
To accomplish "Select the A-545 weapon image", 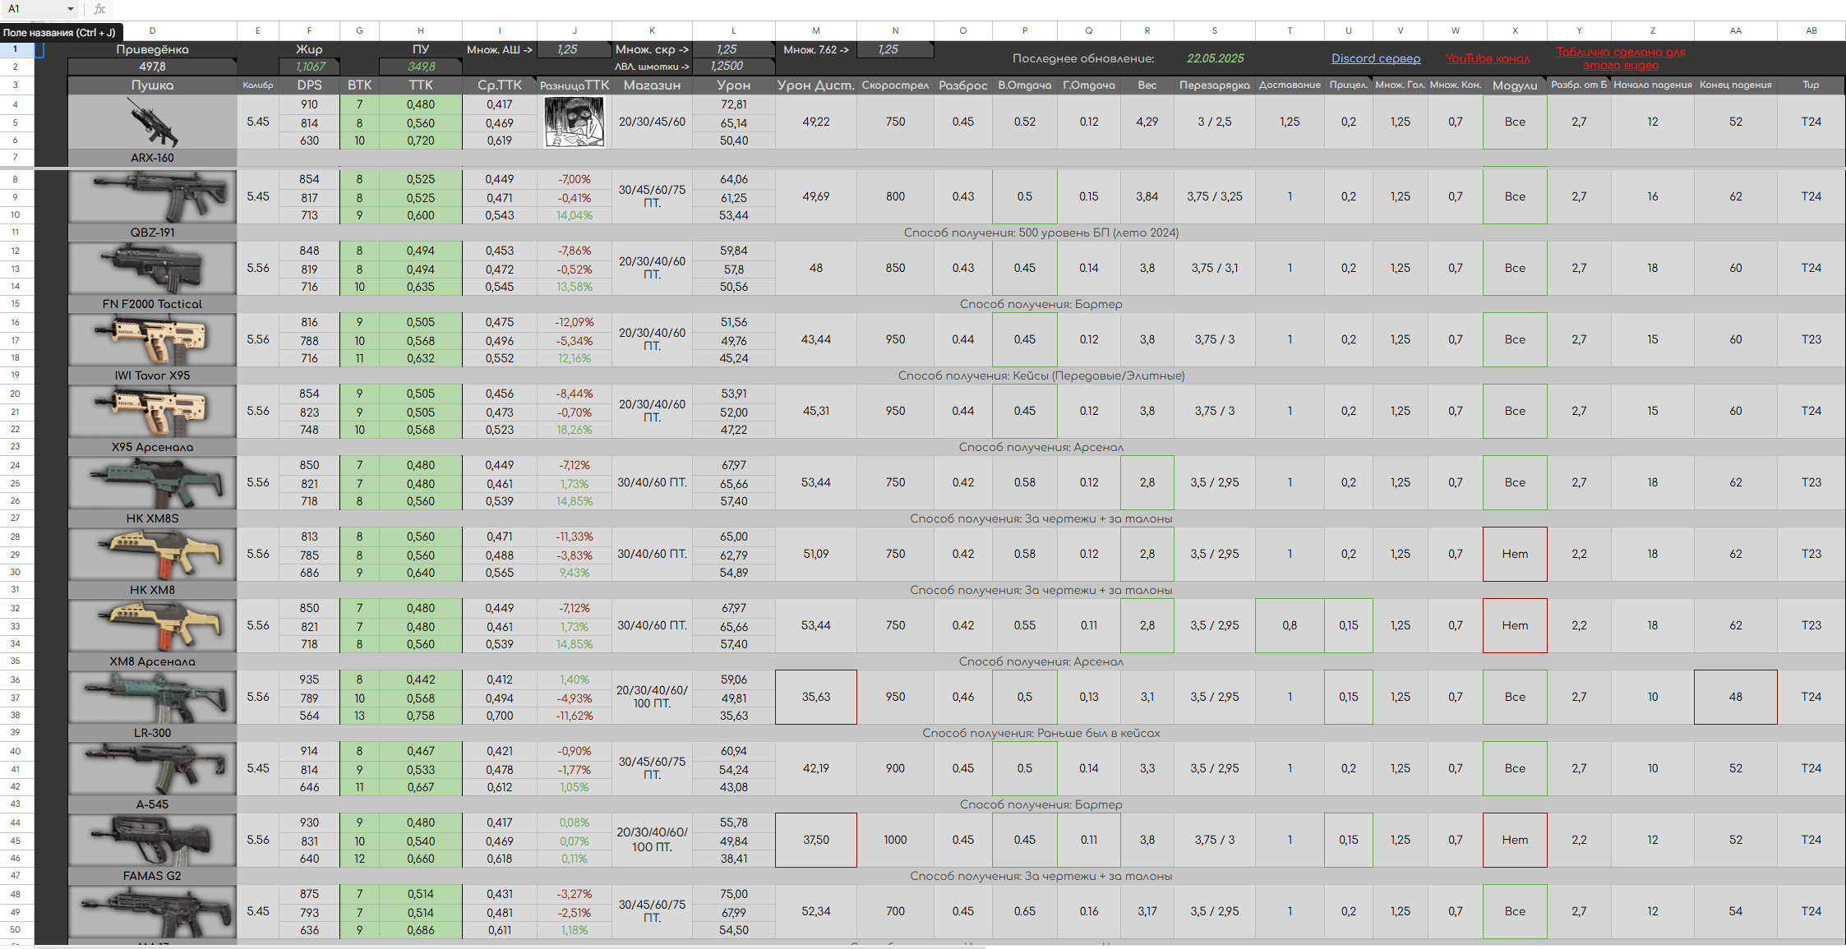I will click(x=152, y=768).
